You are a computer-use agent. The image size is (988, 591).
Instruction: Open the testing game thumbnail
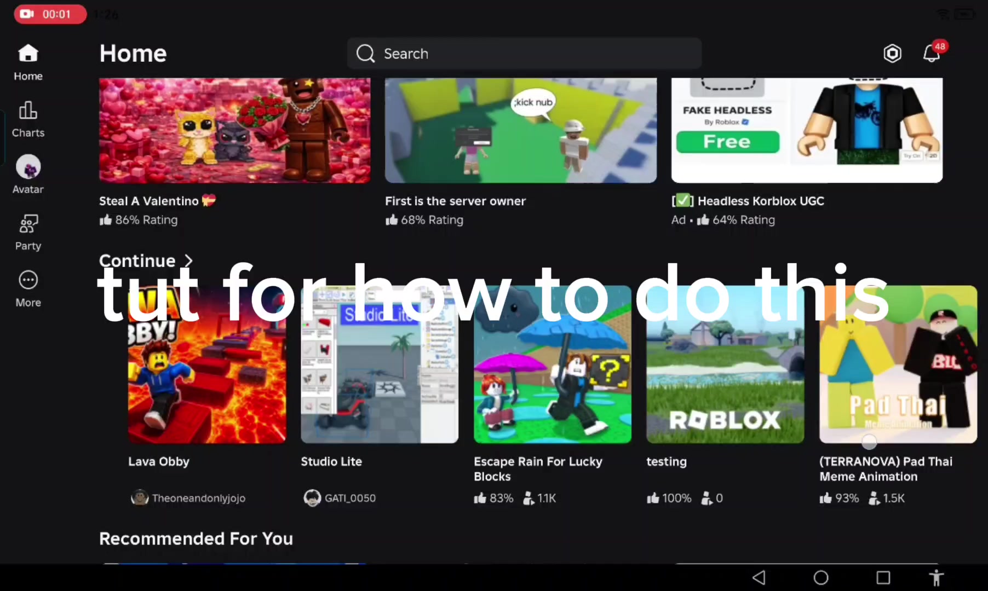pyautogui.click(x=725, y=364)
